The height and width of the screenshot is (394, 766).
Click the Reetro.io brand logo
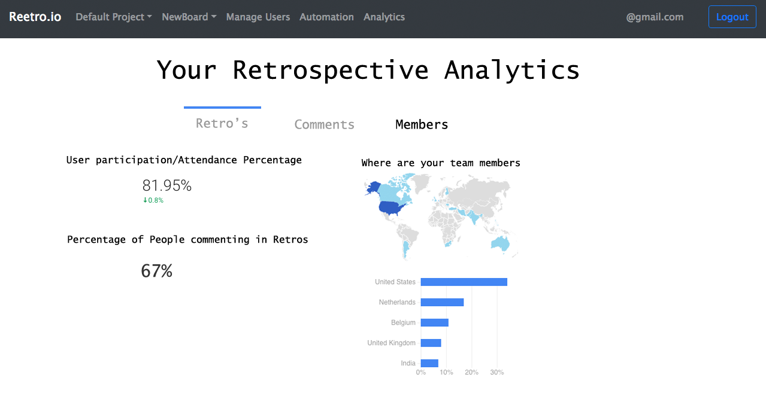[35, 17]
